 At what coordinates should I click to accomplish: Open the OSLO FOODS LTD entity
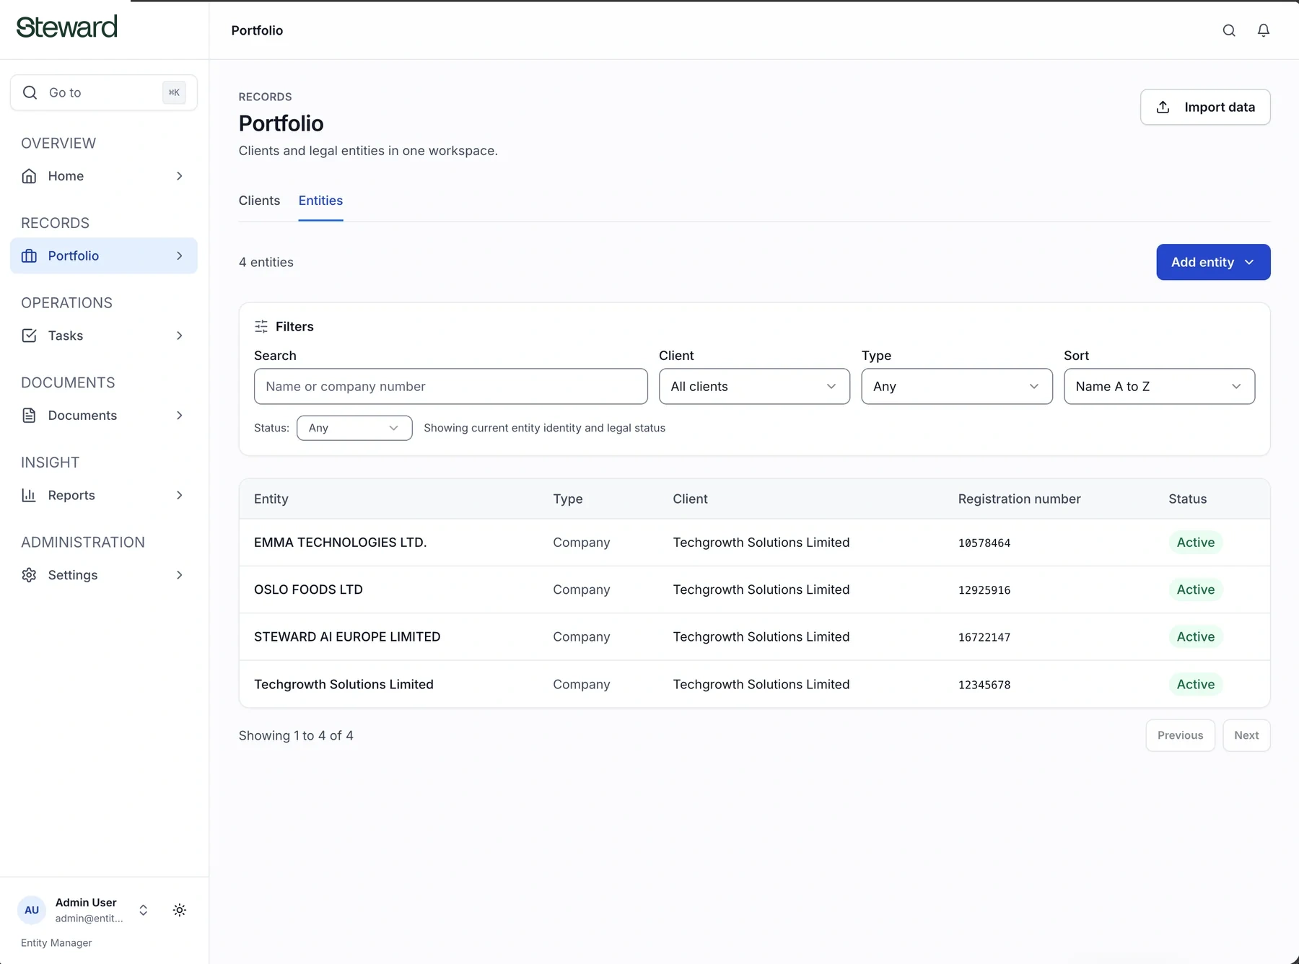tap(308, 590)
